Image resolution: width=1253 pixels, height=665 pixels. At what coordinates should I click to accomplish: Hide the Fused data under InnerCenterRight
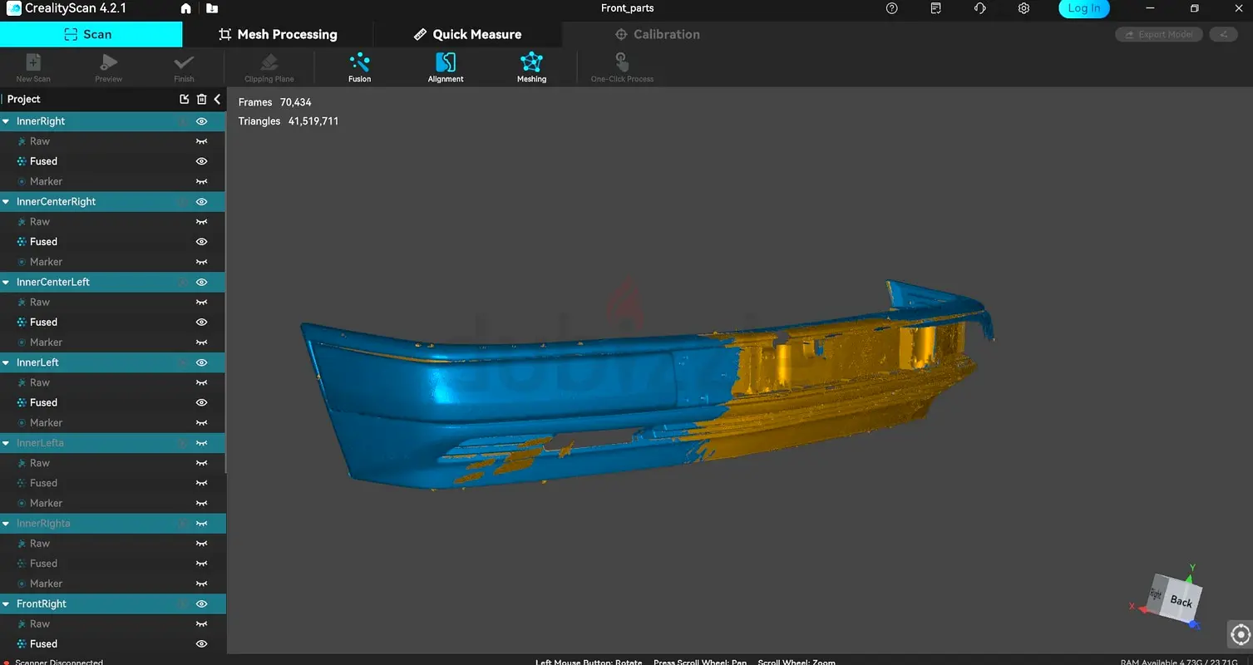[x=201, y=242]
